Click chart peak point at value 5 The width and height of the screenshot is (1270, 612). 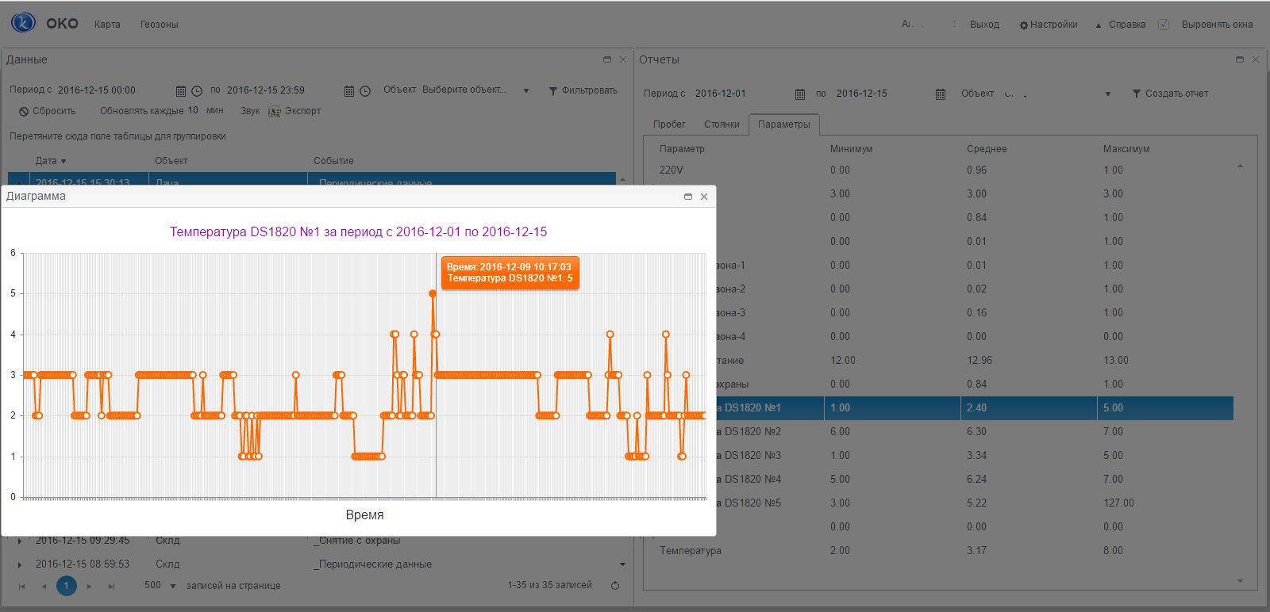coord(433,293)
